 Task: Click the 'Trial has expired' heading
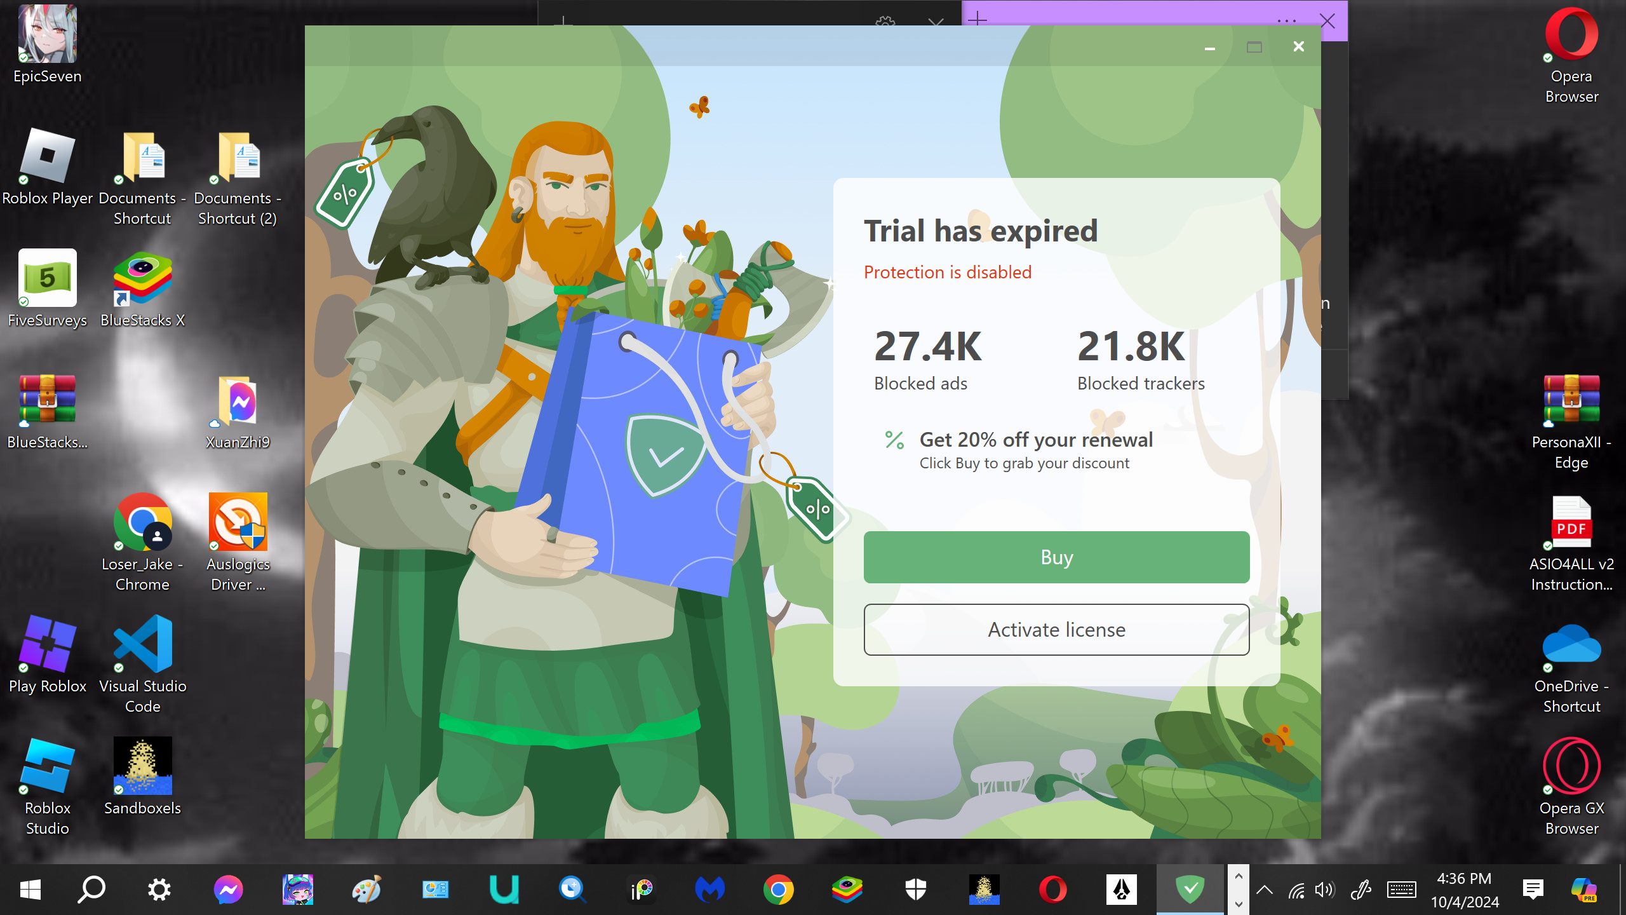(981, 231)
